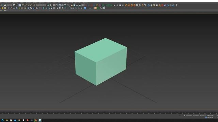Screen dimensions: 218x122
Task: Toggle the Spinner Snap button
Action: tap(31, 5)
